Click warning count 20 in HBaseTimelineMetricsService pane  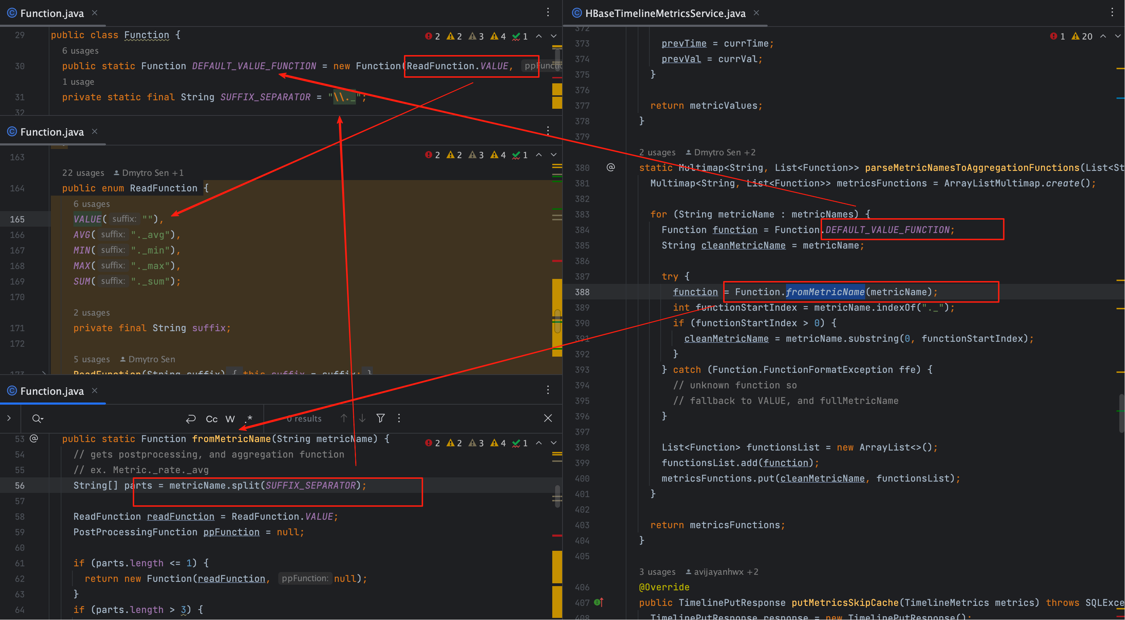click(1082, 36)
